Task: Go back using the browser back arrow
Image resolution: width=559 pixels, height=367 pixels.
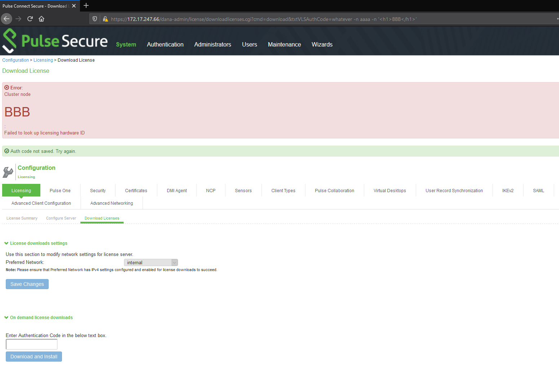Action: tap(6, 19)
